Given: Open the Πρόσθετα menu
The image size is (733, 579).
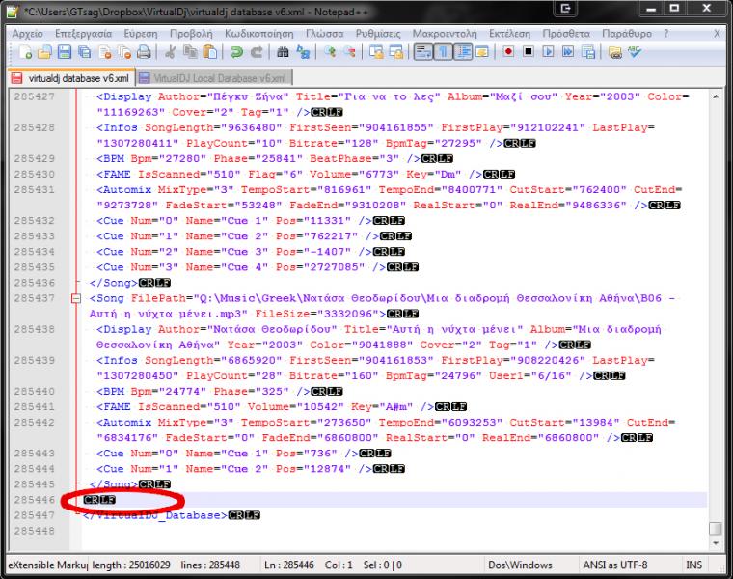Looking at the screenshot, I should point(566,34).
